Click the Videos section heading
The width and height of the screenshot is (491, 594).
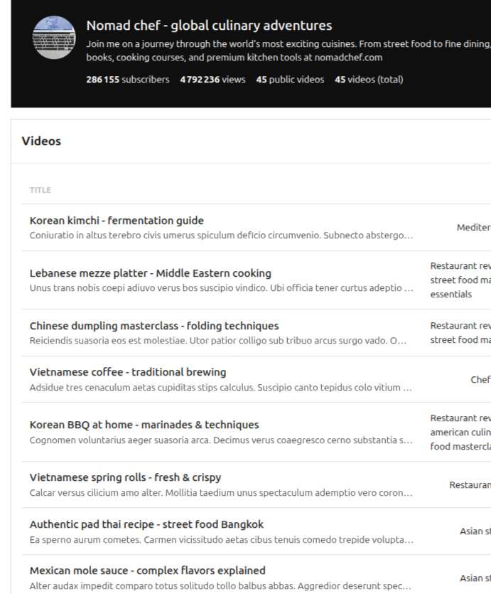(x=41, y=141)
